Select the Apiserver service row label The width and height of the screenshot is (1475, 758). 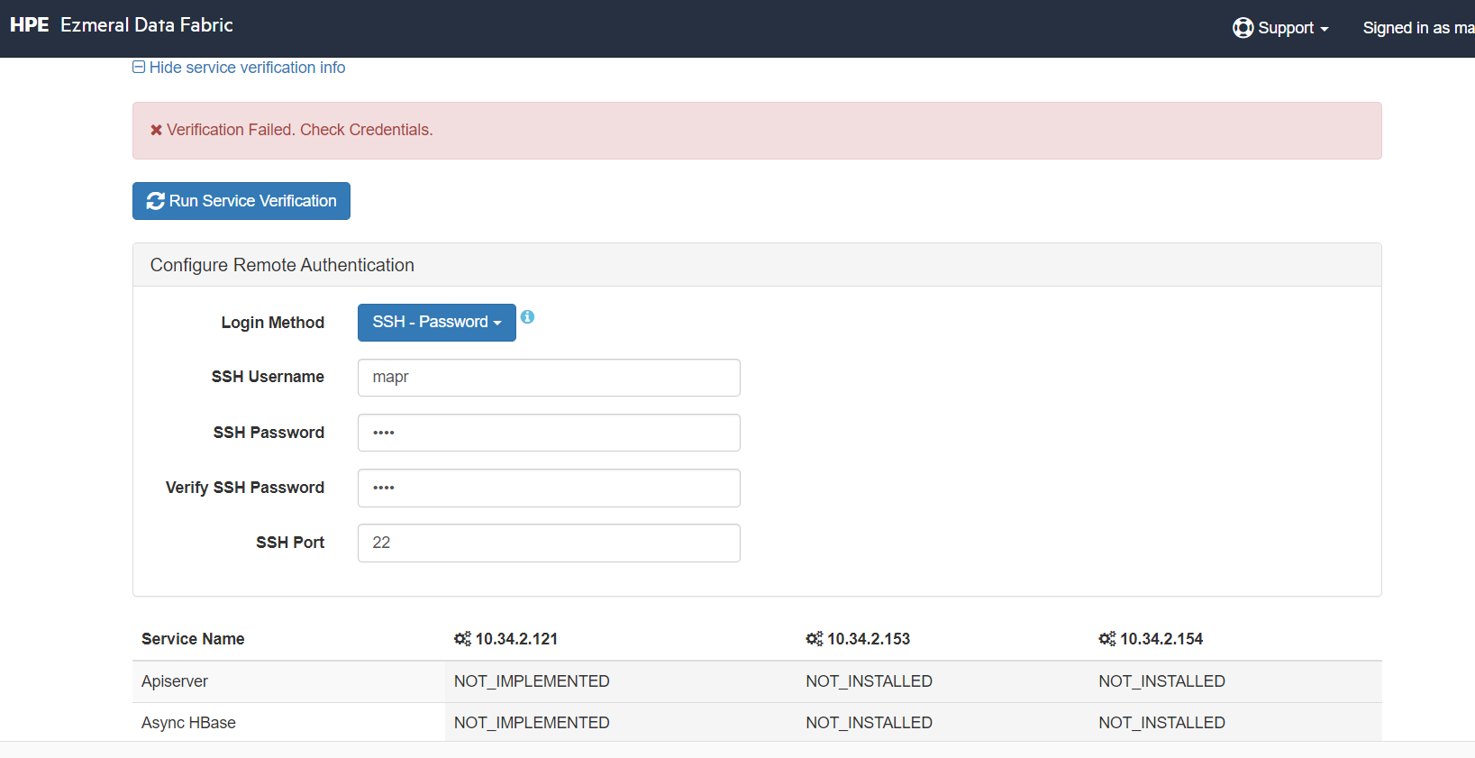click(x=175, y=681)
